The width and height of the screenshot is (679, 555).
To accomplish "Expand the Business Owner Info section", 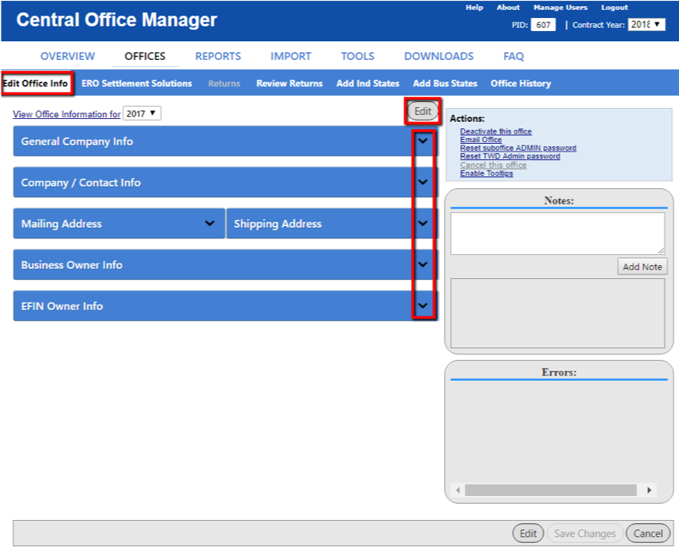I will (x=422, y=264).
